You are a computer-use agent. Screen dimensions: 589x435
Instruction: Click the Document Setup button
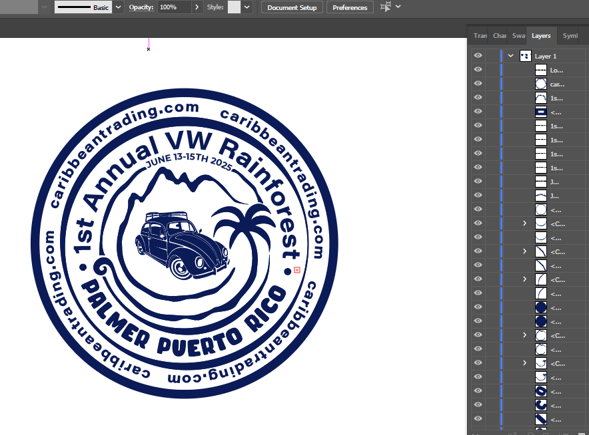(292, 7)
